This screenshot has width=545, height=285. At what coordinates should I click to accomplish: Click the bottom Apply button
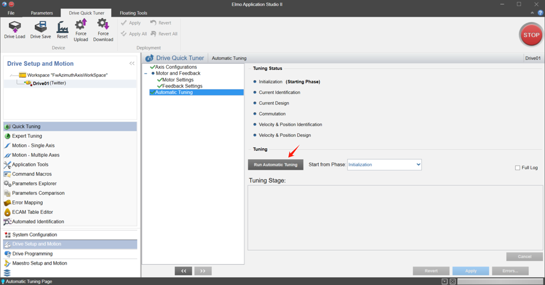470,271
